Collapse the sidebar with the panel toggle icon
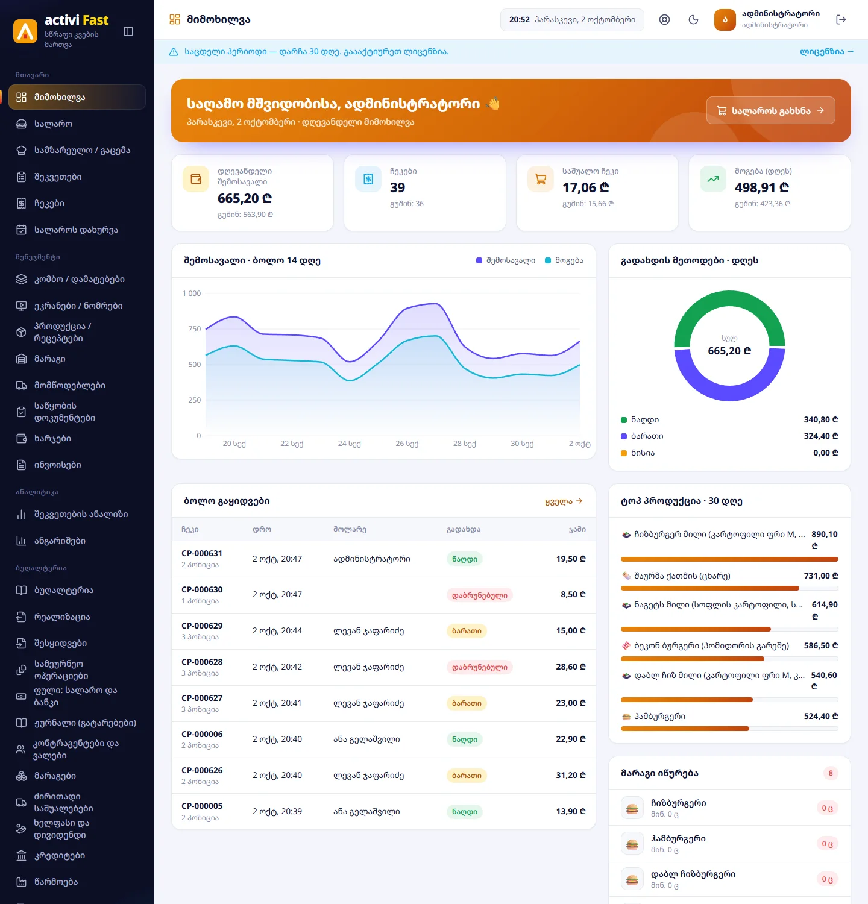 [x=128, y=31]
